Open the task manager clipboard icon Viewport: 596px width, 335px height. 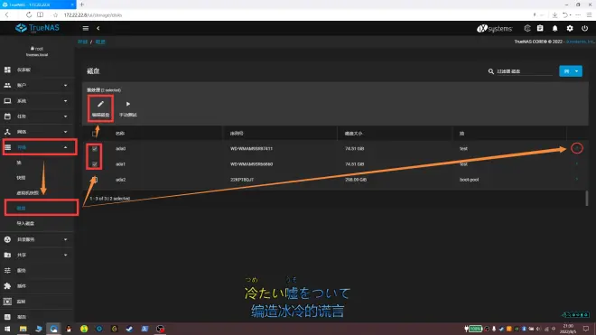point(540,28)
